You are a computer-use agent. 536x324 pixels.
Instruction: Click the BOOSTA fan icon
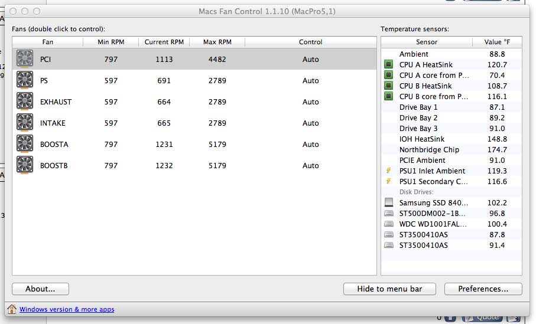(25, 144)
